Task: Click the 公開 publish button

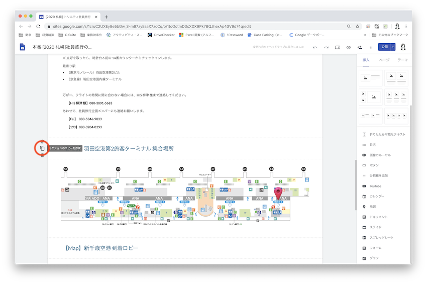Action: [384, 47]
